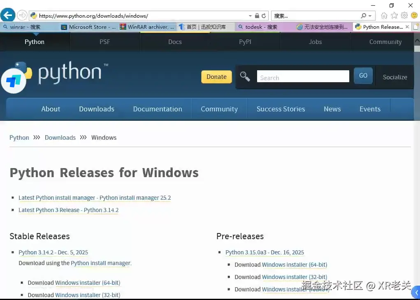
Task: Open the Downloads main menu item
Action: pos(97,109)
